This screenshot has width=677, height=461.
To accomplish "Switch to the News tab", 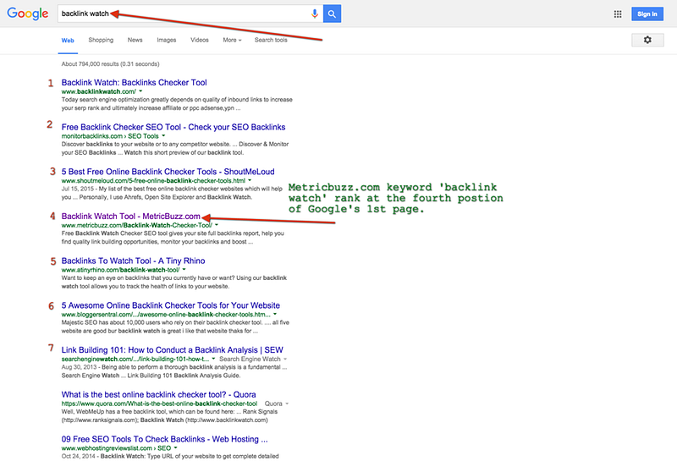I will pyautogui.click(x=135, y=40).
